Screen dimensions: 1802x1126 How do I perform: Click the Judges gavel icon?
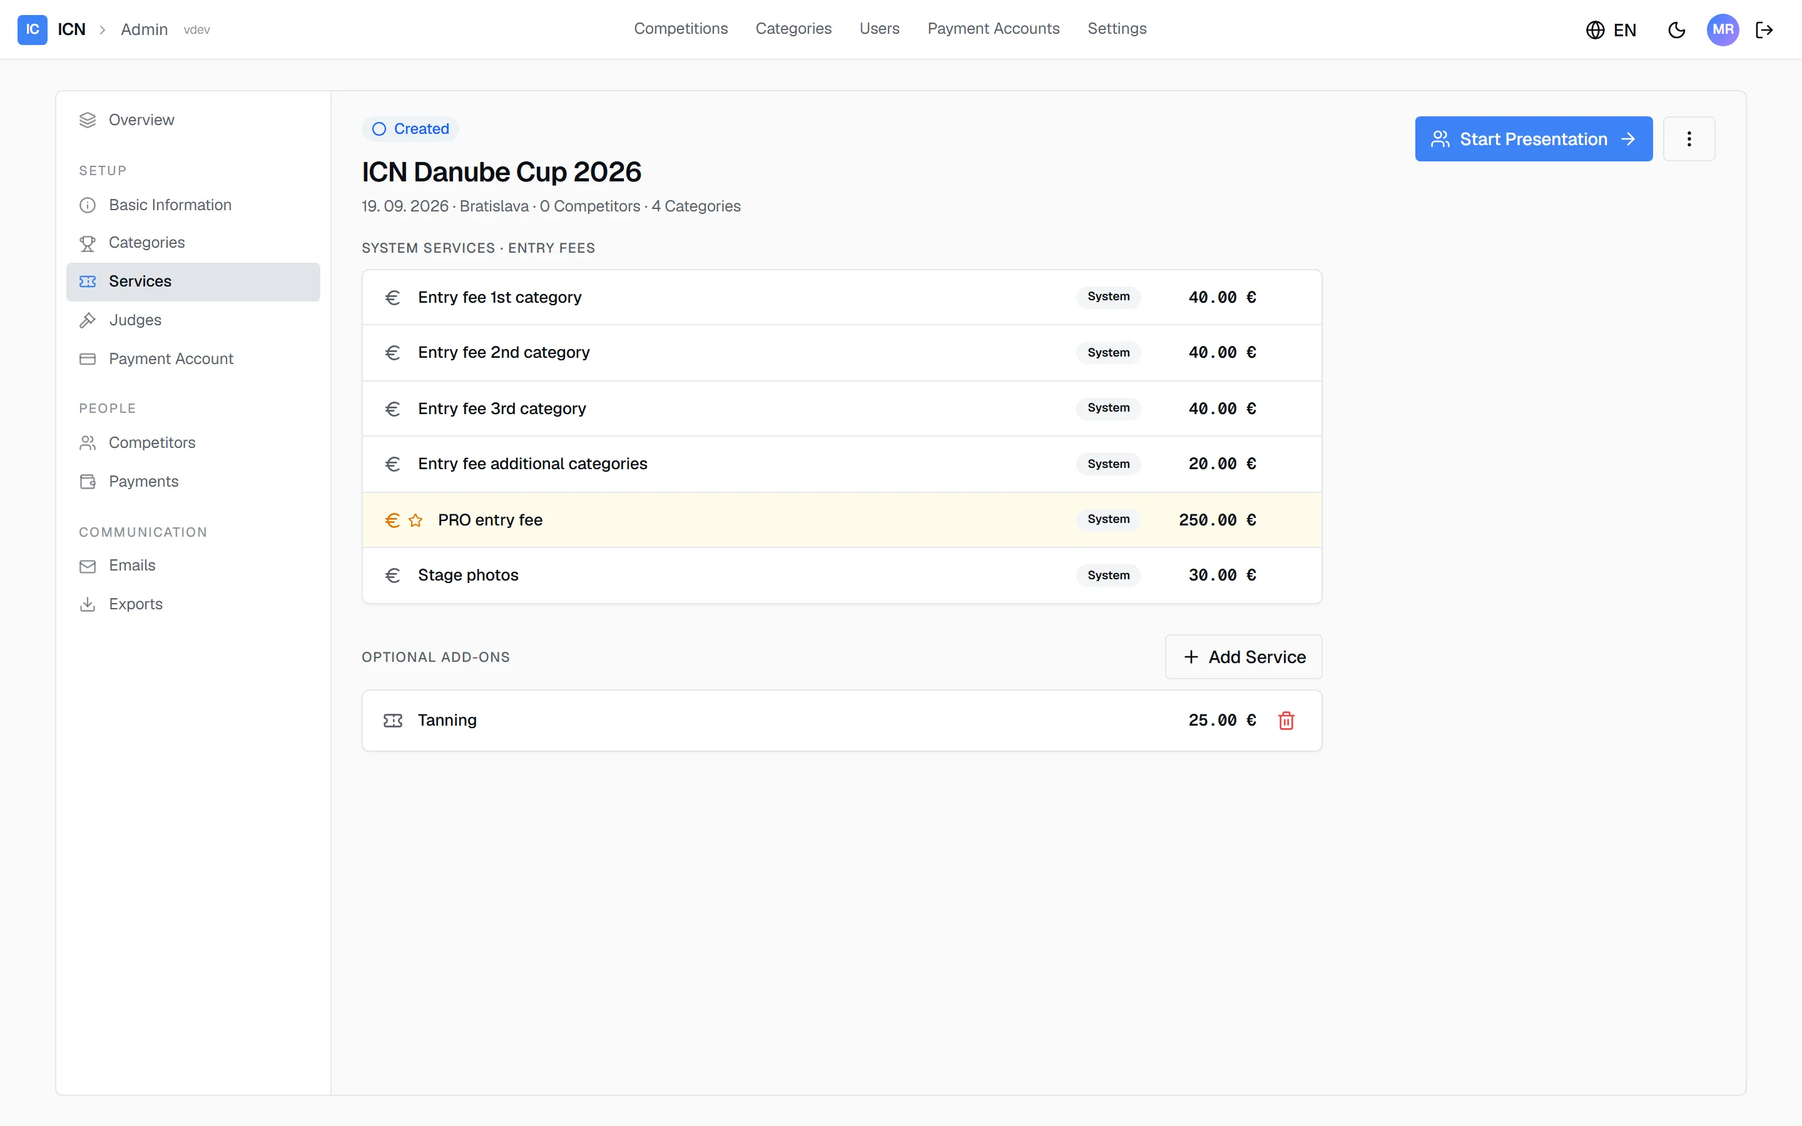88,320
